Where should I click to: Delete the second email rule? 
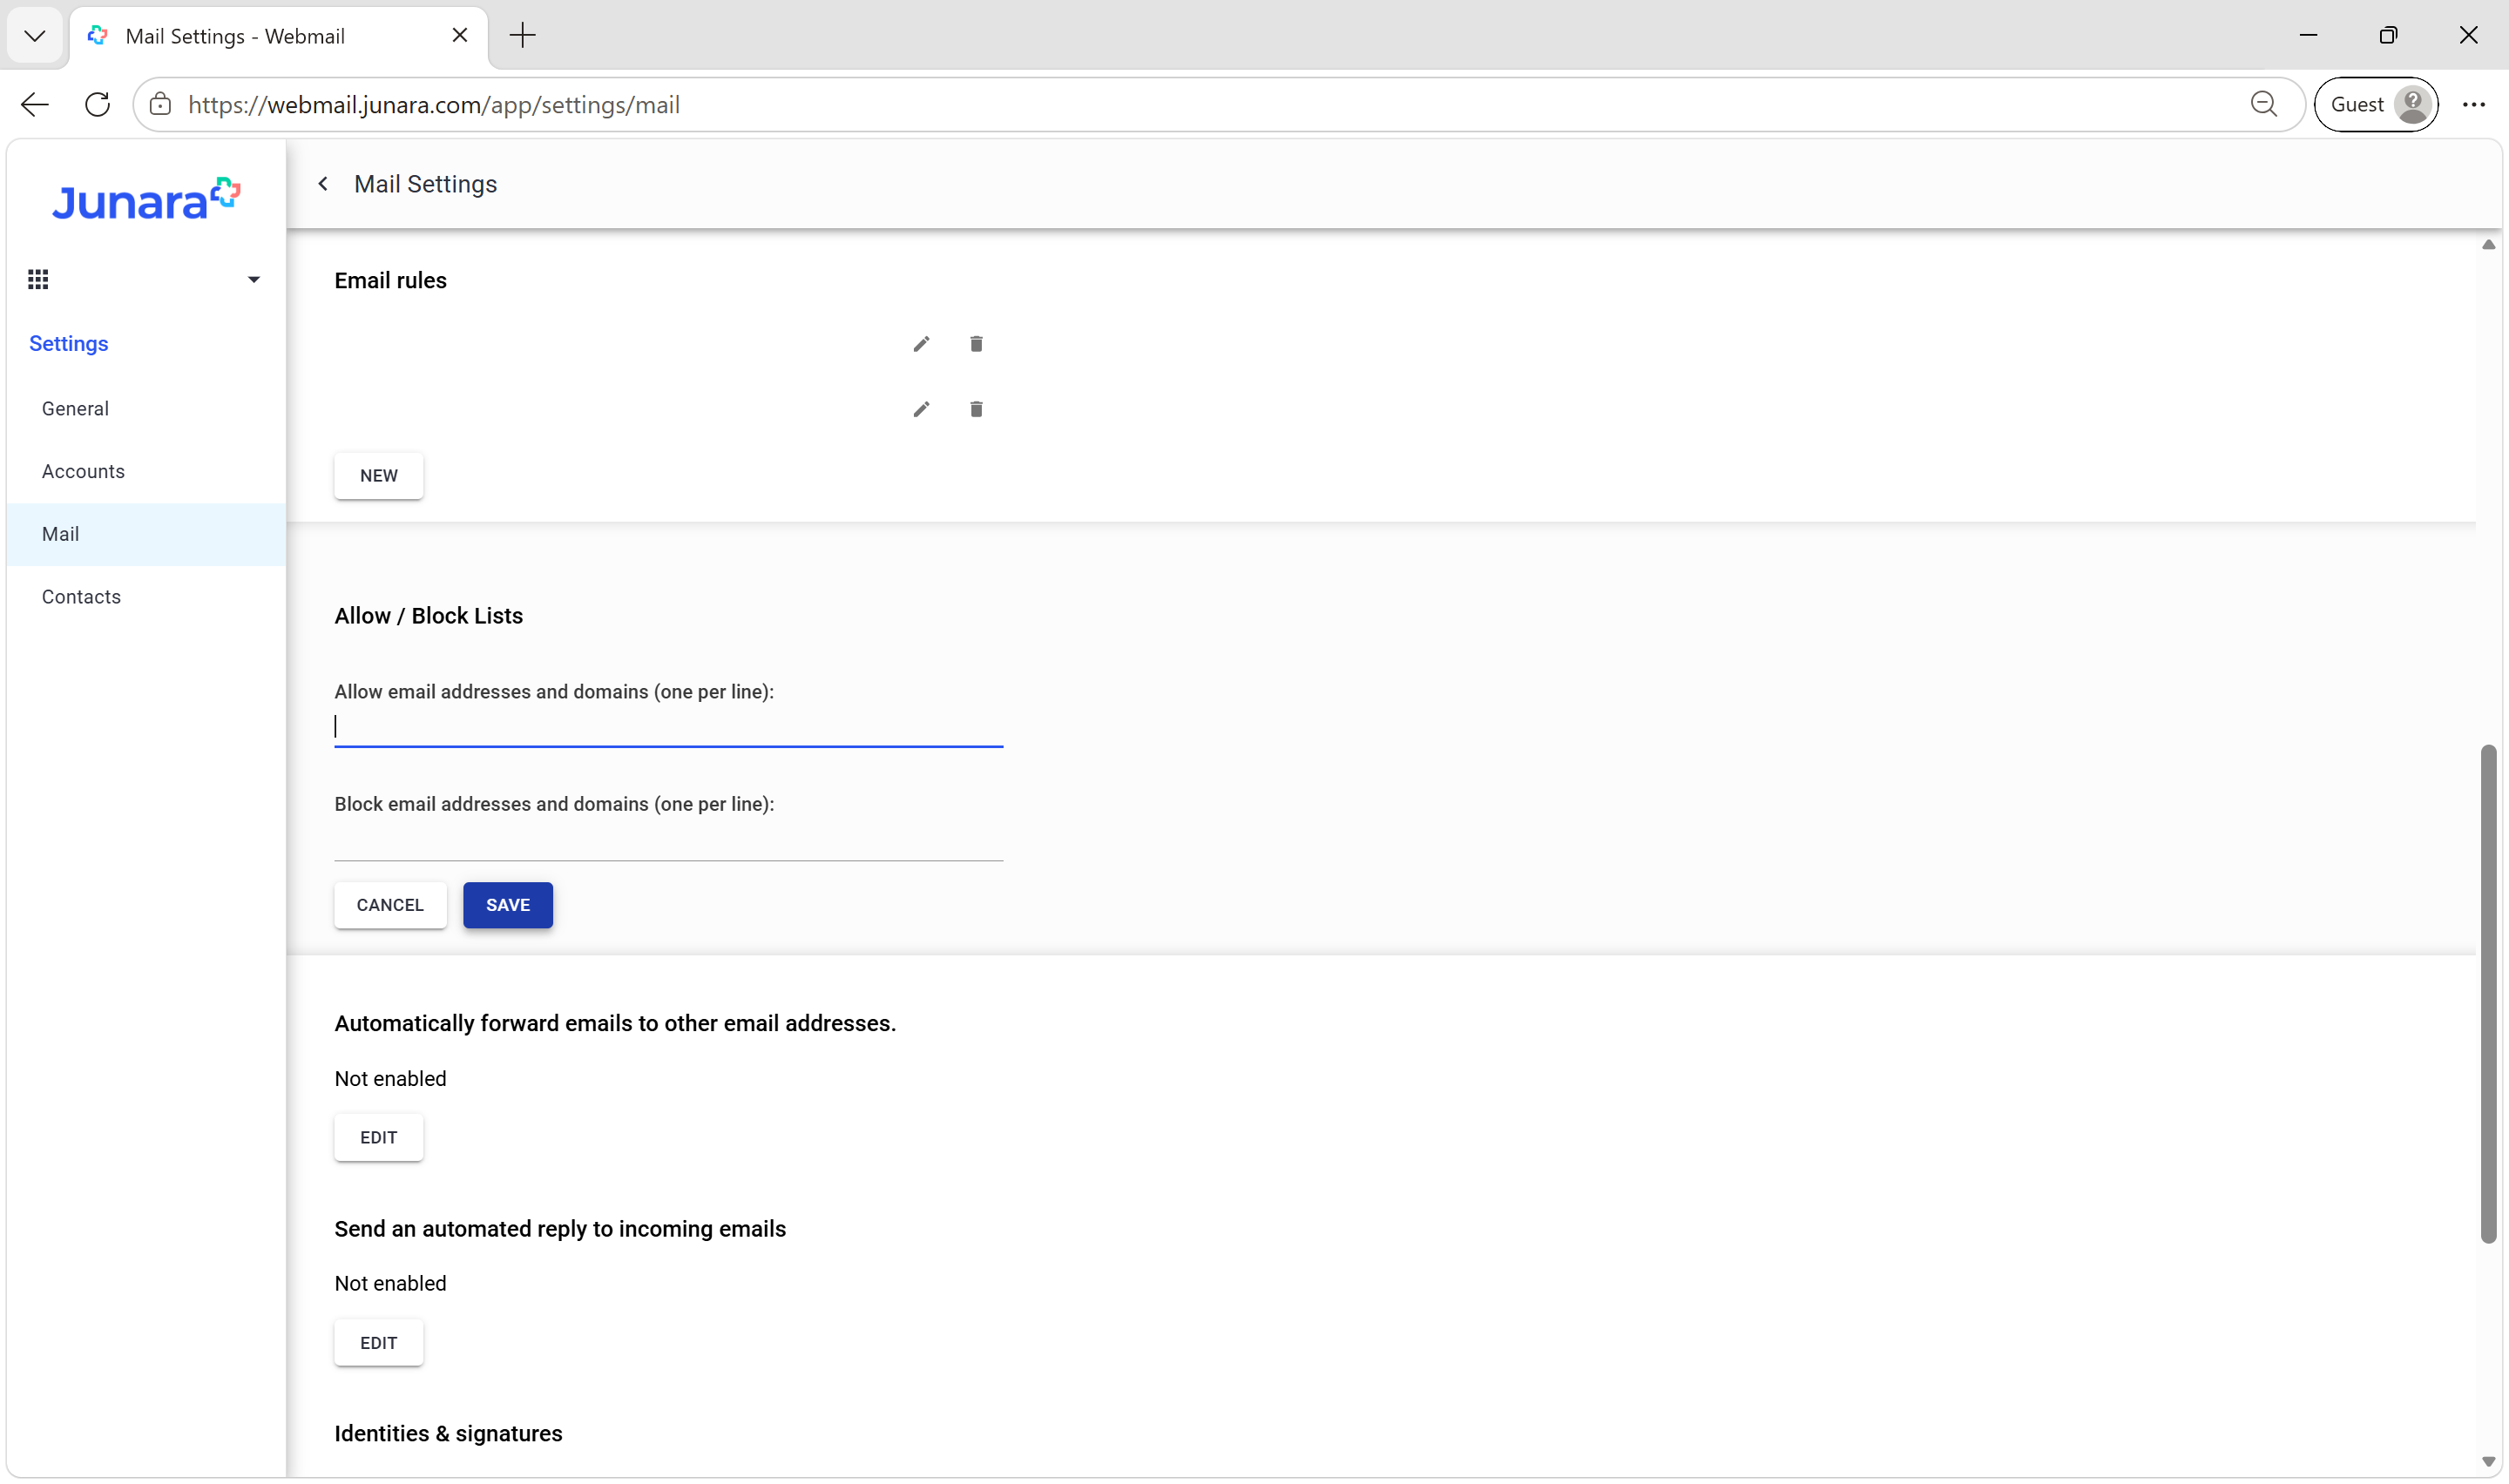(976, 409)
